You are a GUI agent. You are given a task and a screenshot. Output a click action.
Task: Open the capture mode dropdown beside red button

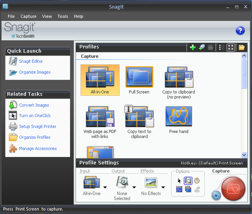click(x=216, y=195)
